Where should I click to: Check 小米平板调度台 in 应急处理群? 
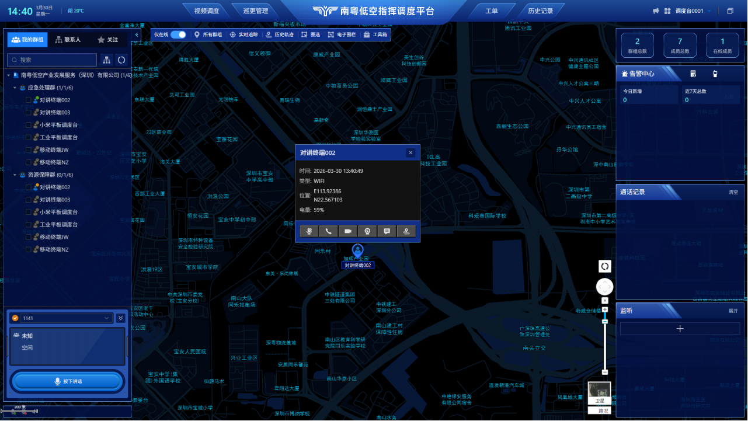[x=28, y=125]
